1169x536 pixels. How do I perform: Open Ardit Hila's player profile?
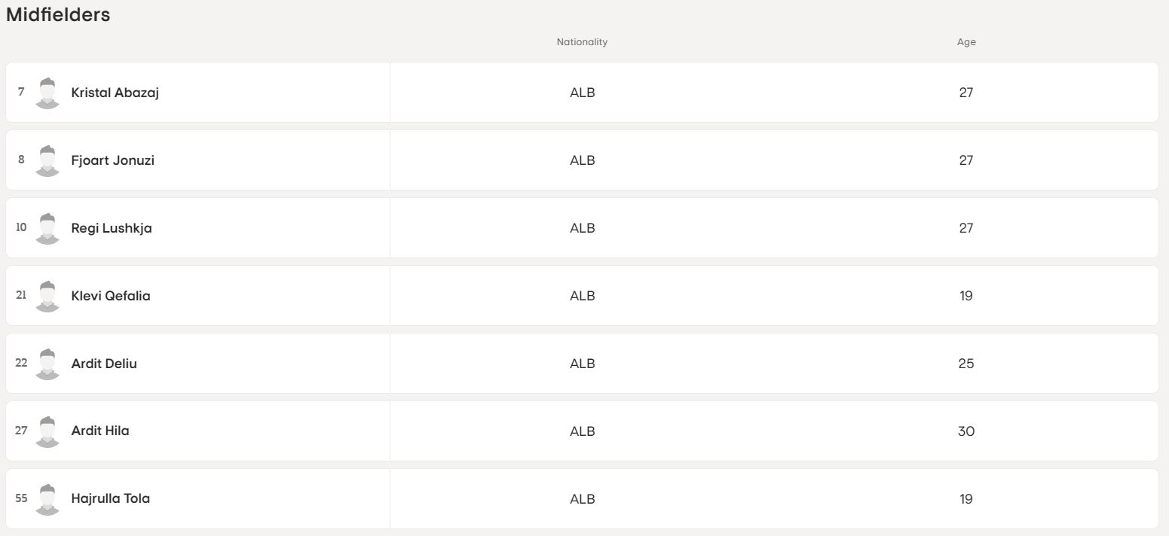(x=100, y=431)
